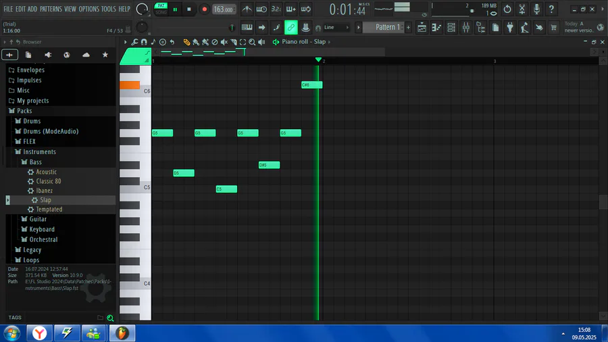Expand the Guitar folder

(x=38, y=219)
